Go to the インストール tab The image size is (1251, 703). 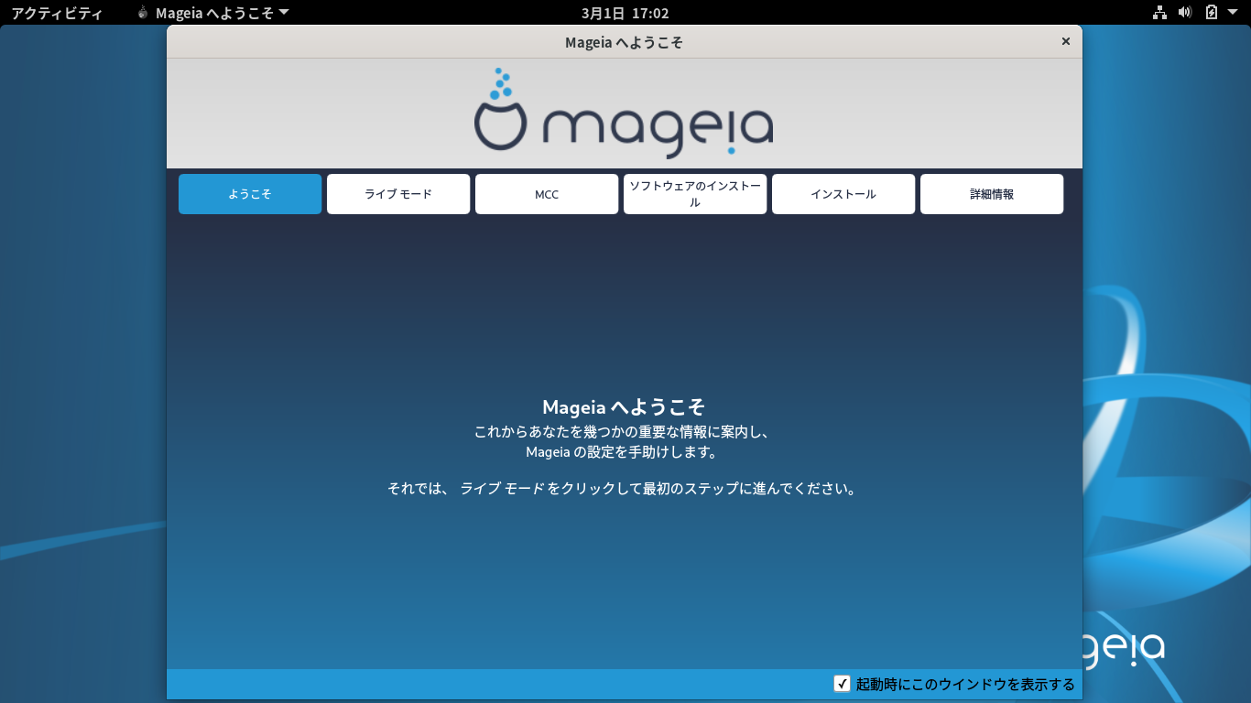[x=843, y=194]
